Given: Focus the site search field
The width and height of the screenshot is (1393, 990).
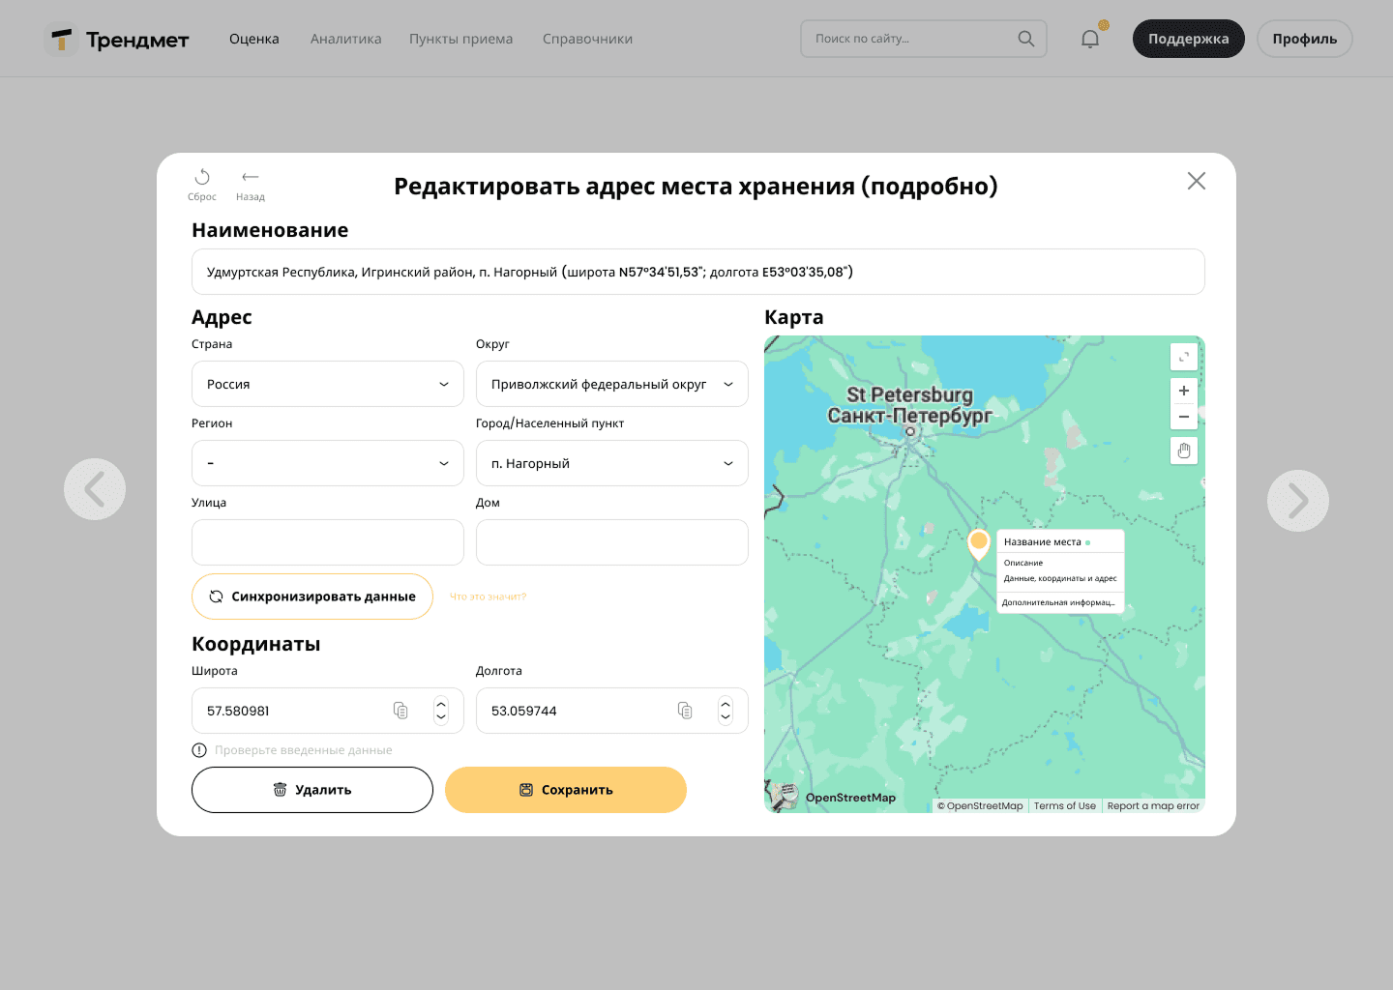Looking at the screenshot, I should point(924,39).
